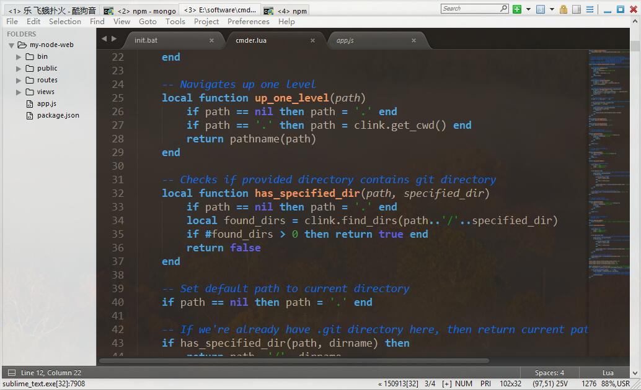The width and height of the screenshot is (641, 390).
Task: Click the window resize grip at corner
Action: pos(635,384)
